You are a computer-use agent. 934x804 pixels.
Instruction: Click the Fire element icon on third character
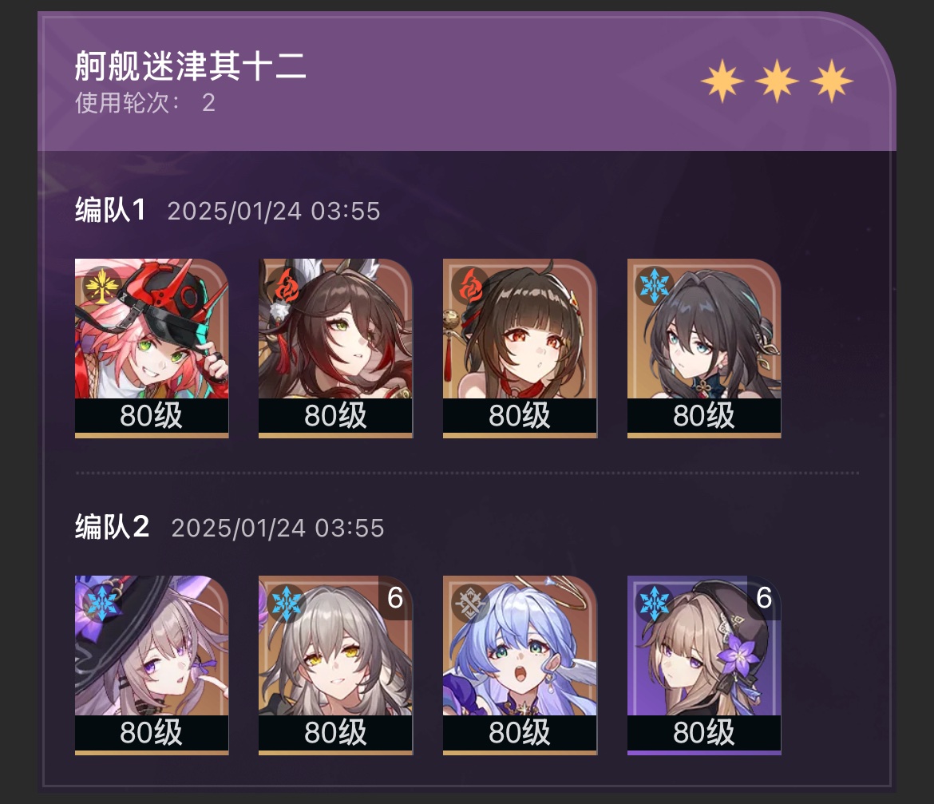[x=470, y=285]
